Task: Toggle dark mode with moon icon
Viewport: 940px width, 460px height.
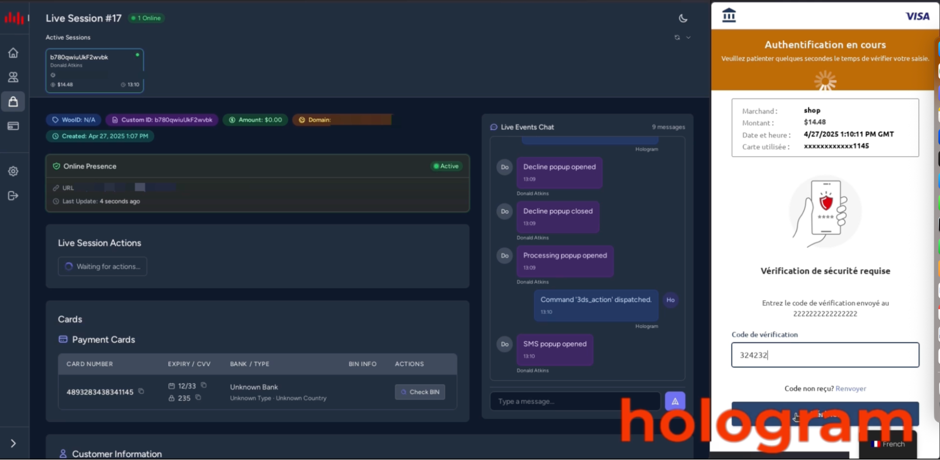Action: click(683, 18)
